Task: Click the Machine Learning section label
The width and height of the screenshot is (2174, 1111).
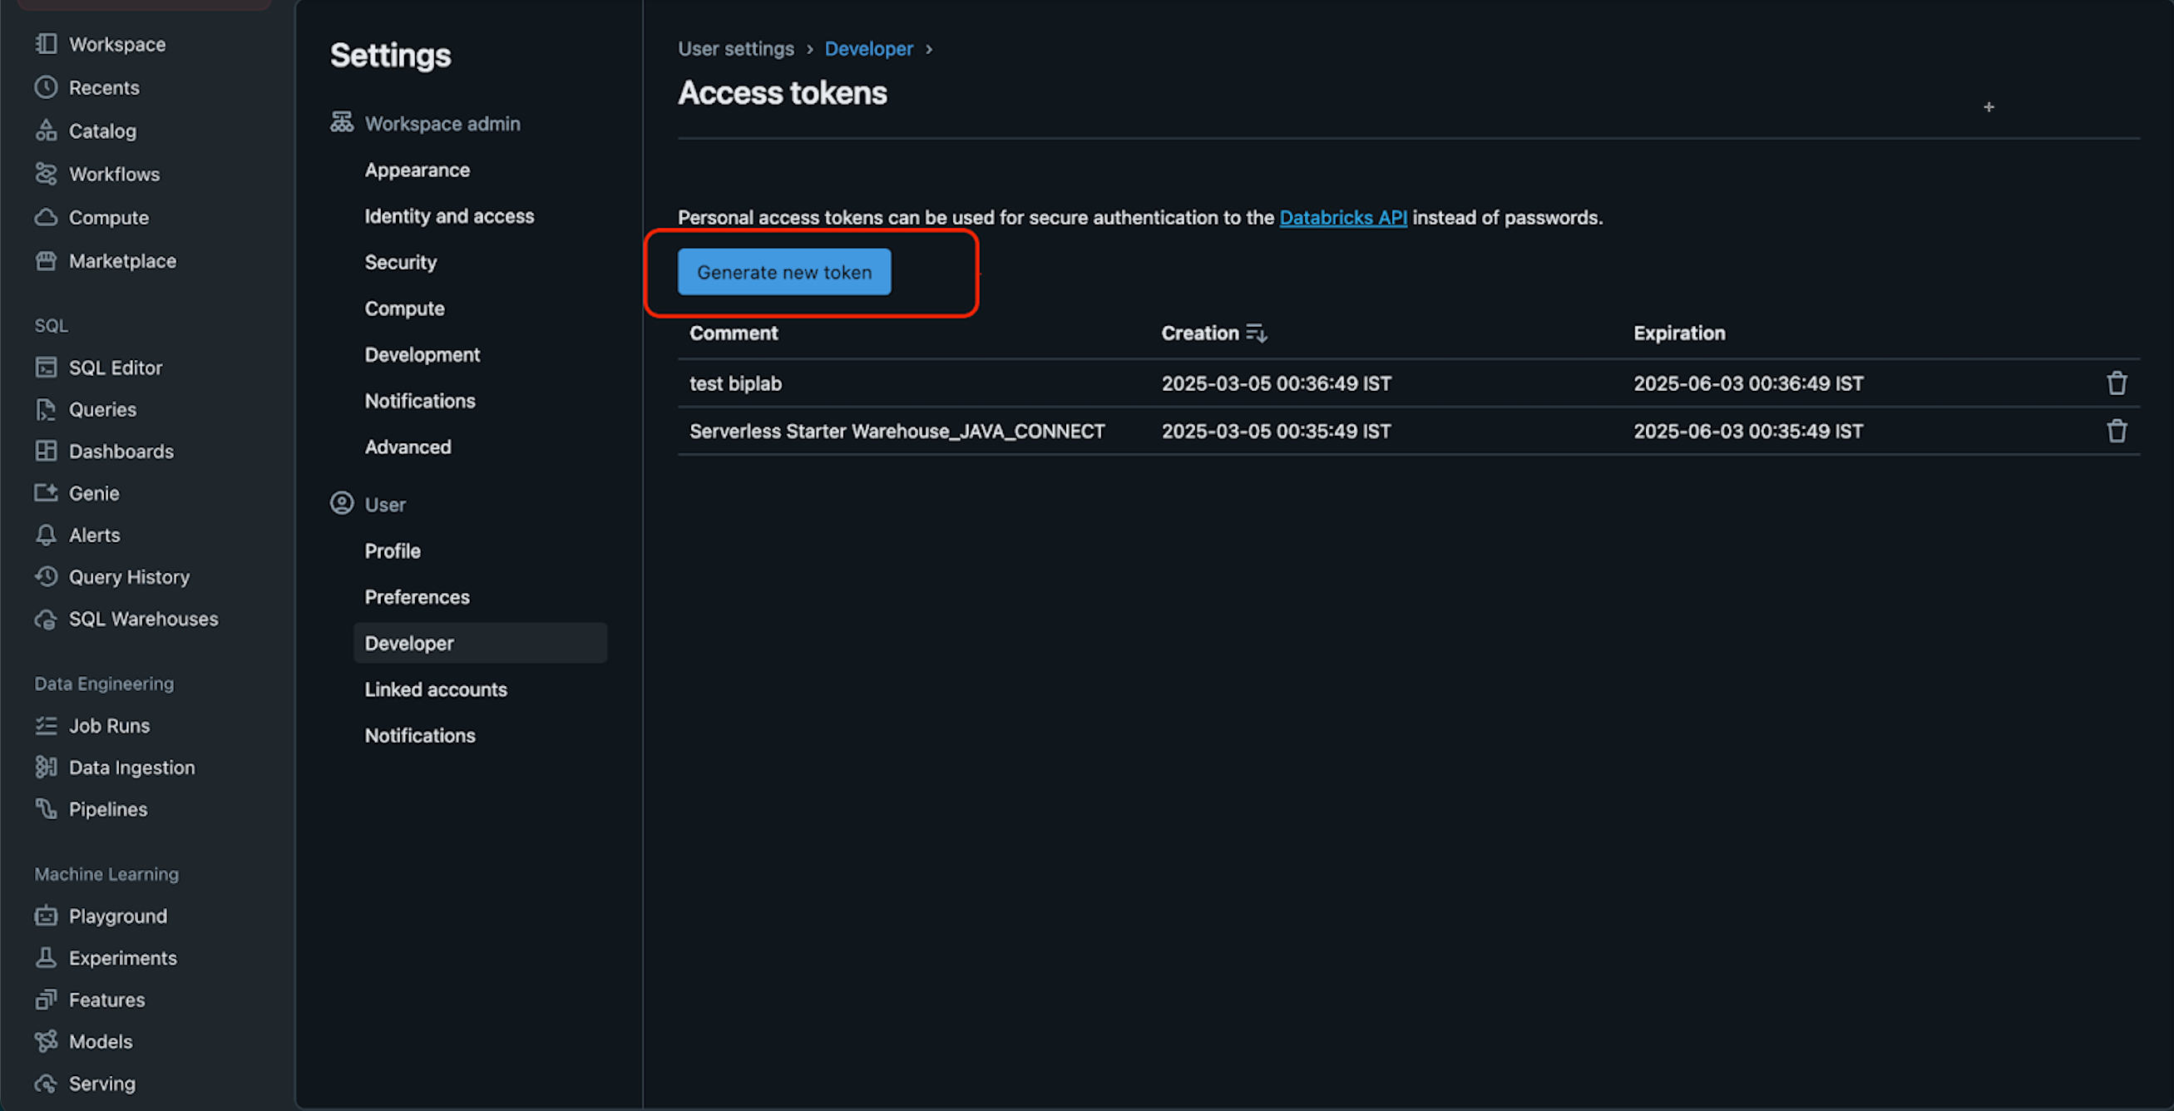Action: pos(106,874)
